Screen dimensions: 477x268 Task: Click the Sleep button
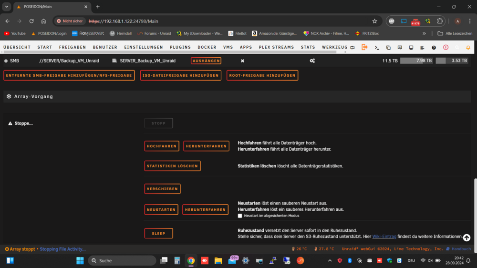coord(158,233)
